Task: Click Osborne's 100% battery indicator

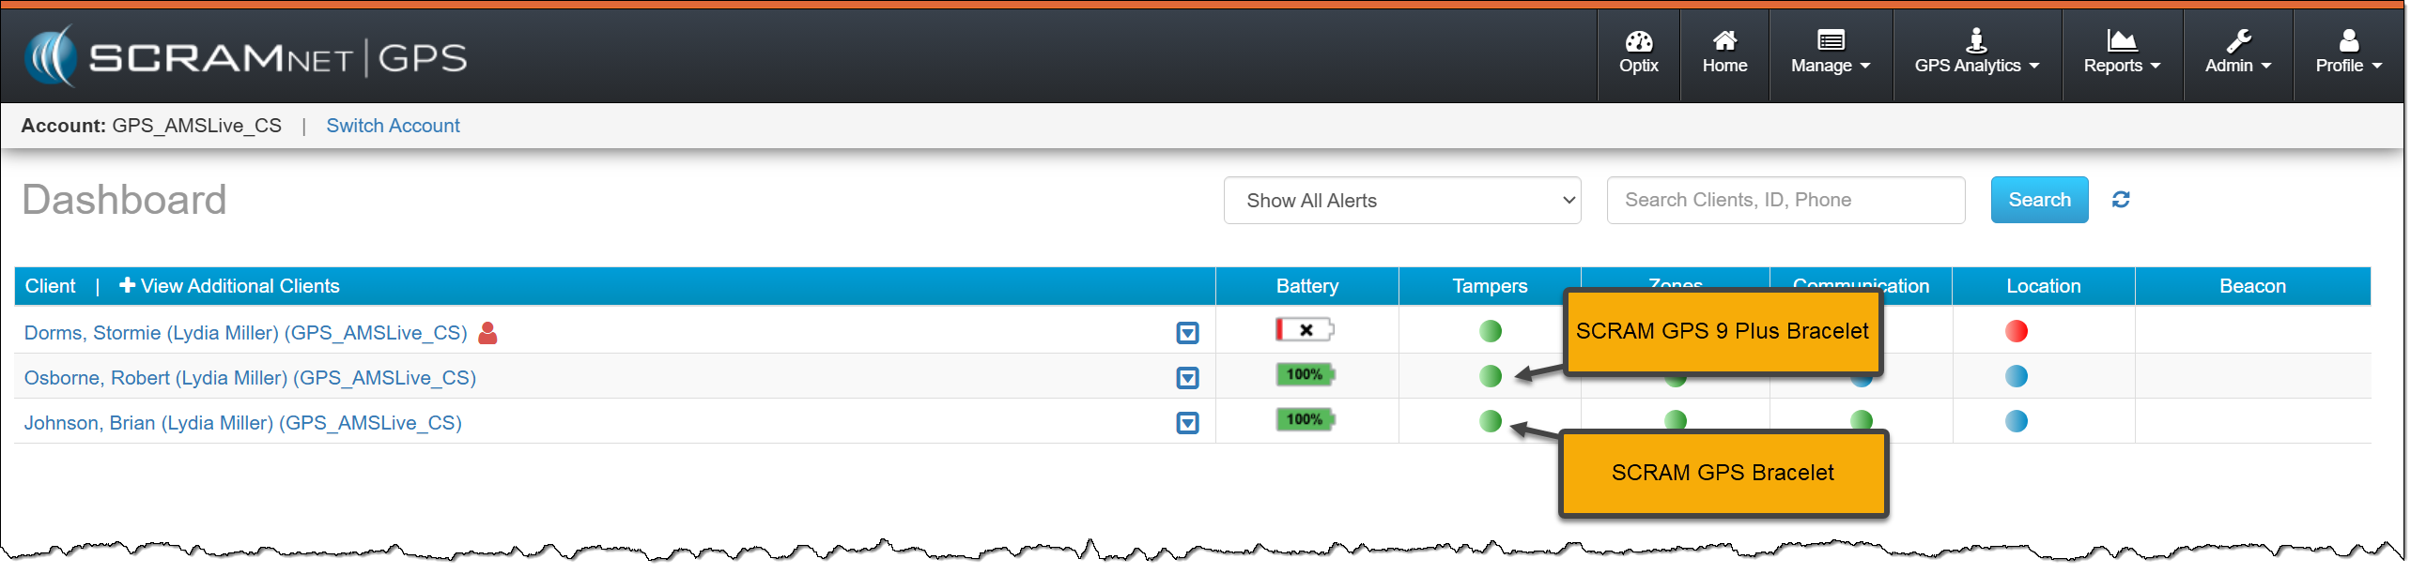Action: point(1305,375)
